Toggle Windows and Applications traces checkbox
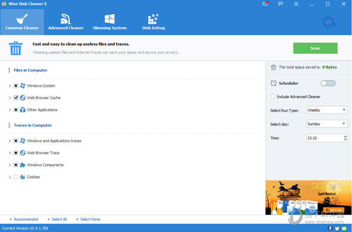Image resolution: width=352 pixels, height=232 pixels. point(16,141)
